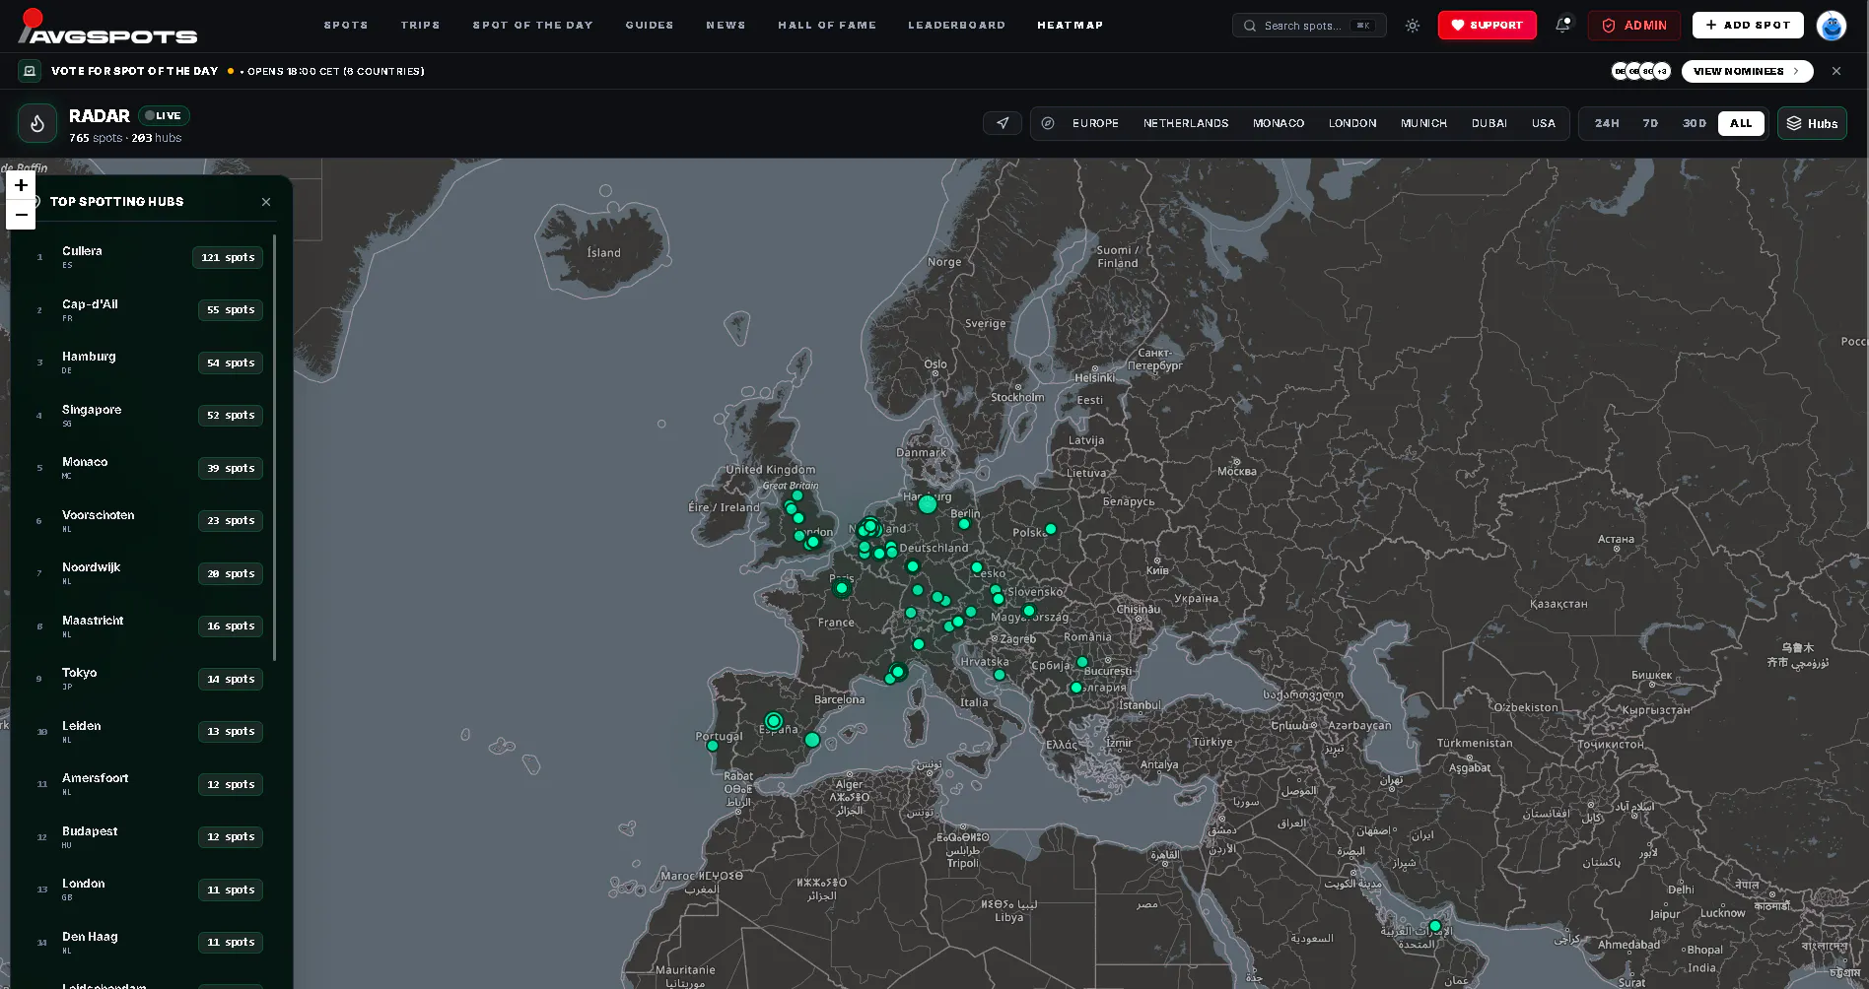The image size is (1869, 989).
Task: Select the ALL time range
Action: coord(1741,123)
